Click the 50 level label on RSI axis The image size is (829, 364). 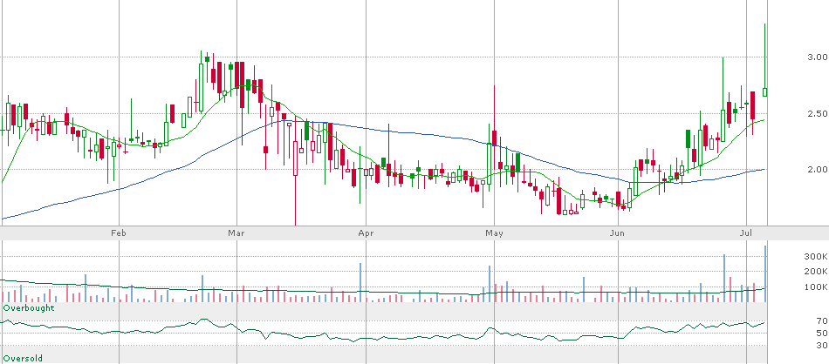pos(822,333)
